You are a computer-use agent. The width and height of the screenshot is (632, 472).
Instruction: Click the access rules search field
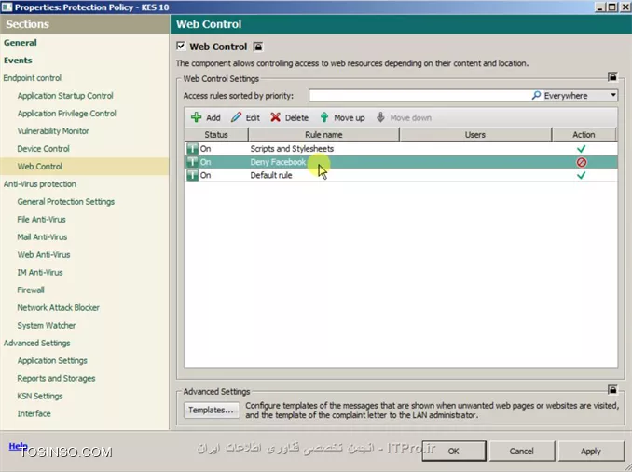pyautogui.click(x=419, y=95)
